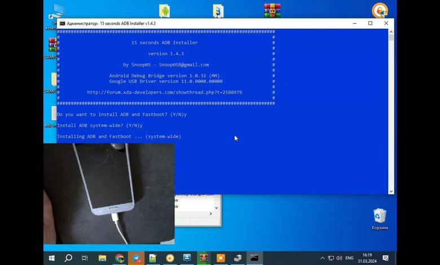Image resolution: width=440 pixels, height=265 pixels.
Task: Open the volume control in tray
Action: 340,258
